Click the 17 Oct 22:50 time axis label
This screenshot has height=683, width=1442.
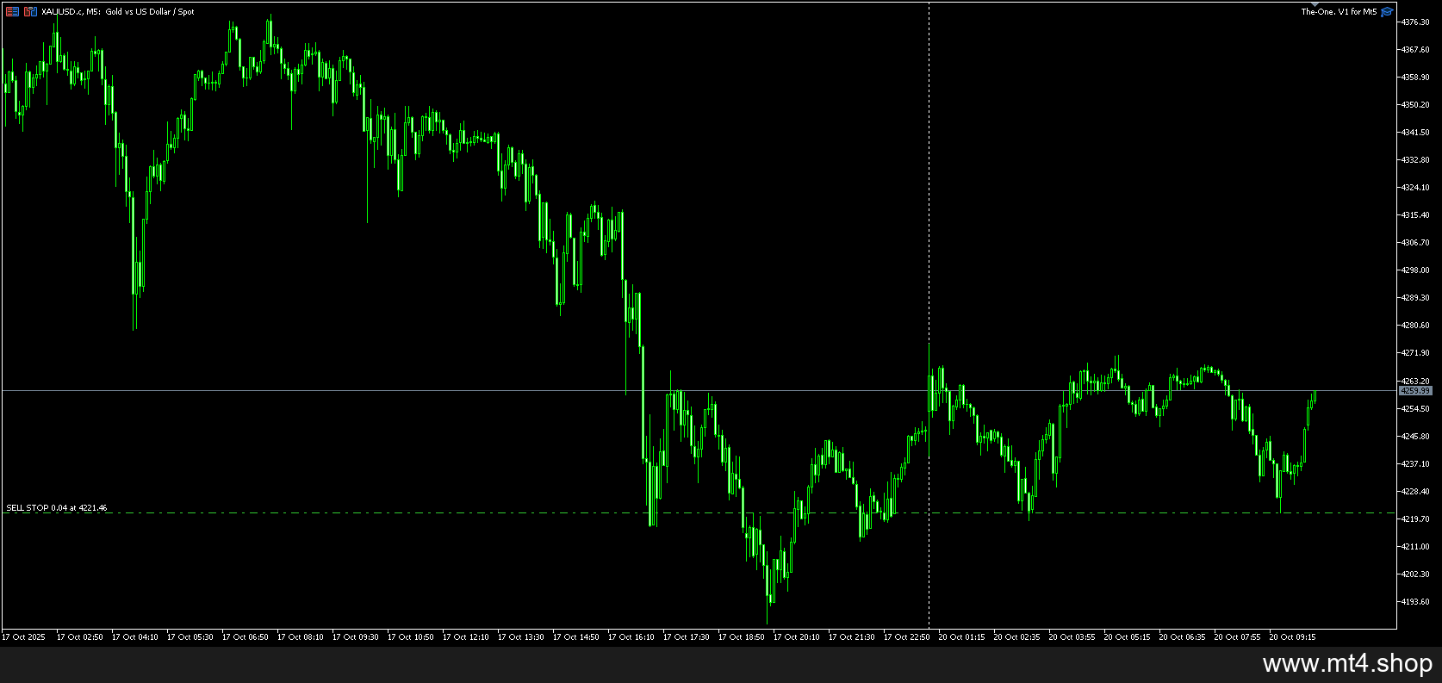pos(907,637)
